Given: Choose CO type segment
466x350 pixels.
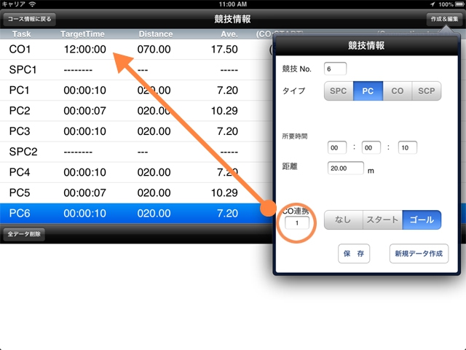Looking at the screenshot, I should pyautogui.click(x=397, y=91).
